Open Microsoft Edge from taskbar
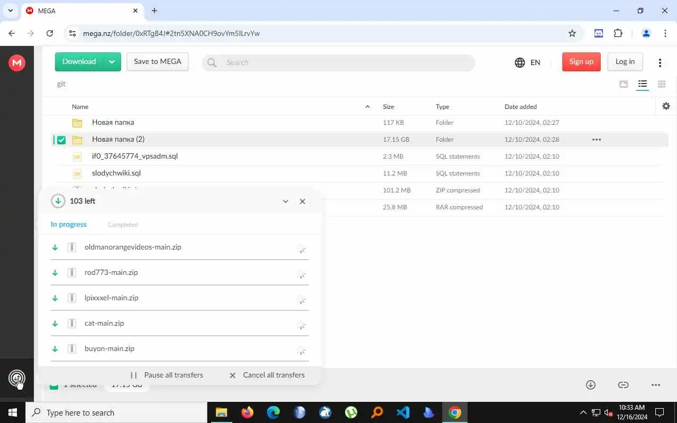 [x=273, y=412]
